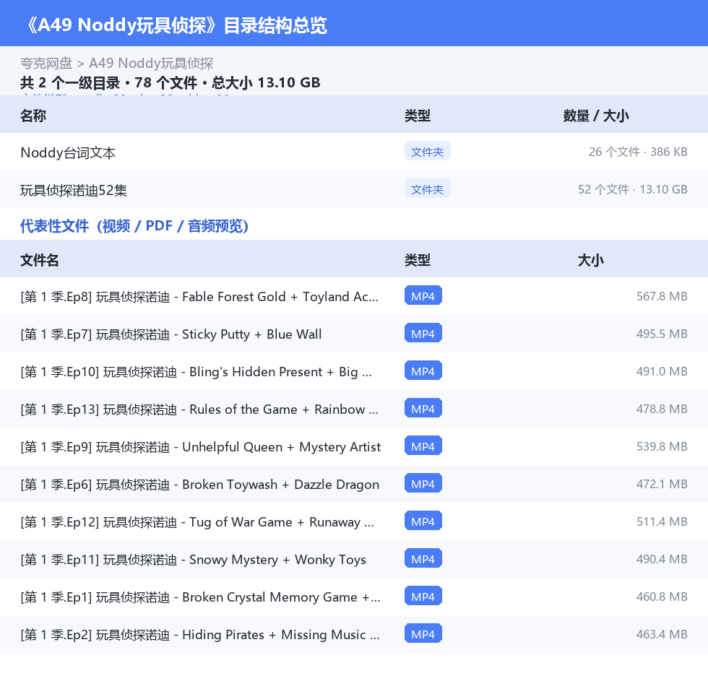Screen dimensions: 708x676
Task: Click the size value 478.8 MB
Action: click(662, 408)
